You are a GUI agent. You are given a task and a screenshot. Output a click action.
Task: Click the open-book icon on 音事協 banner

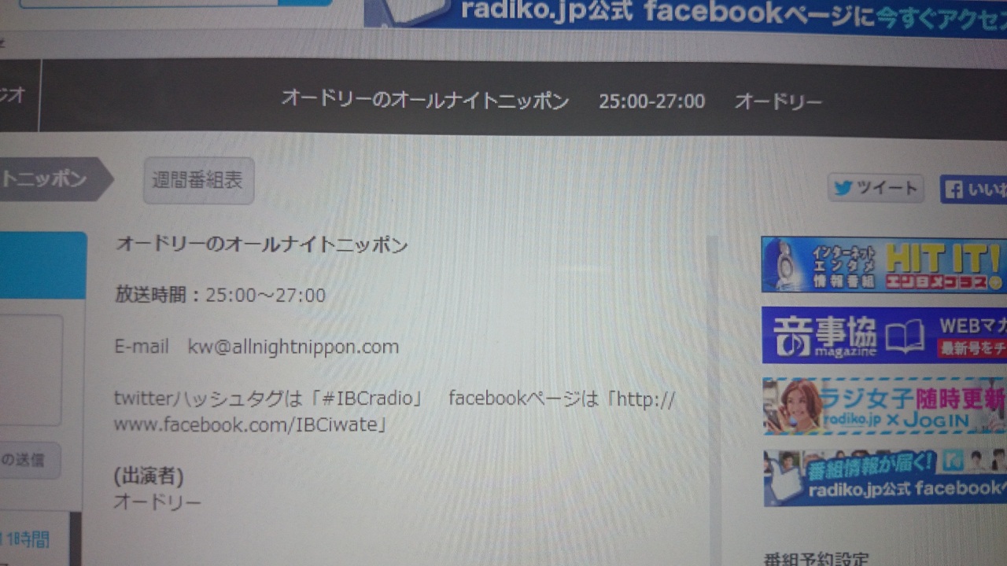point(905,336)
